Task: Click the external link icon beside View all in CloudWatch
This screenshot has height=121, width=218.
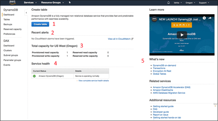Action: 132,39
